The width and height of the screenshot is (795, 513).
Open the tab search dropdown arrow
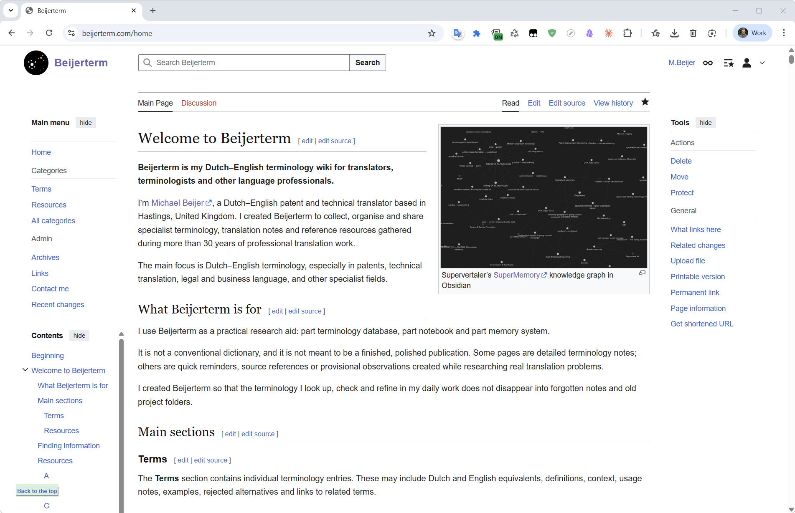(11, 10)
